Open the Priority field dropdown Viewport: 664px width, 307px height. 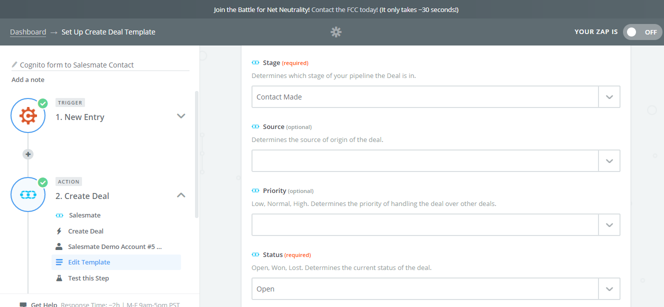pos(425,225)
